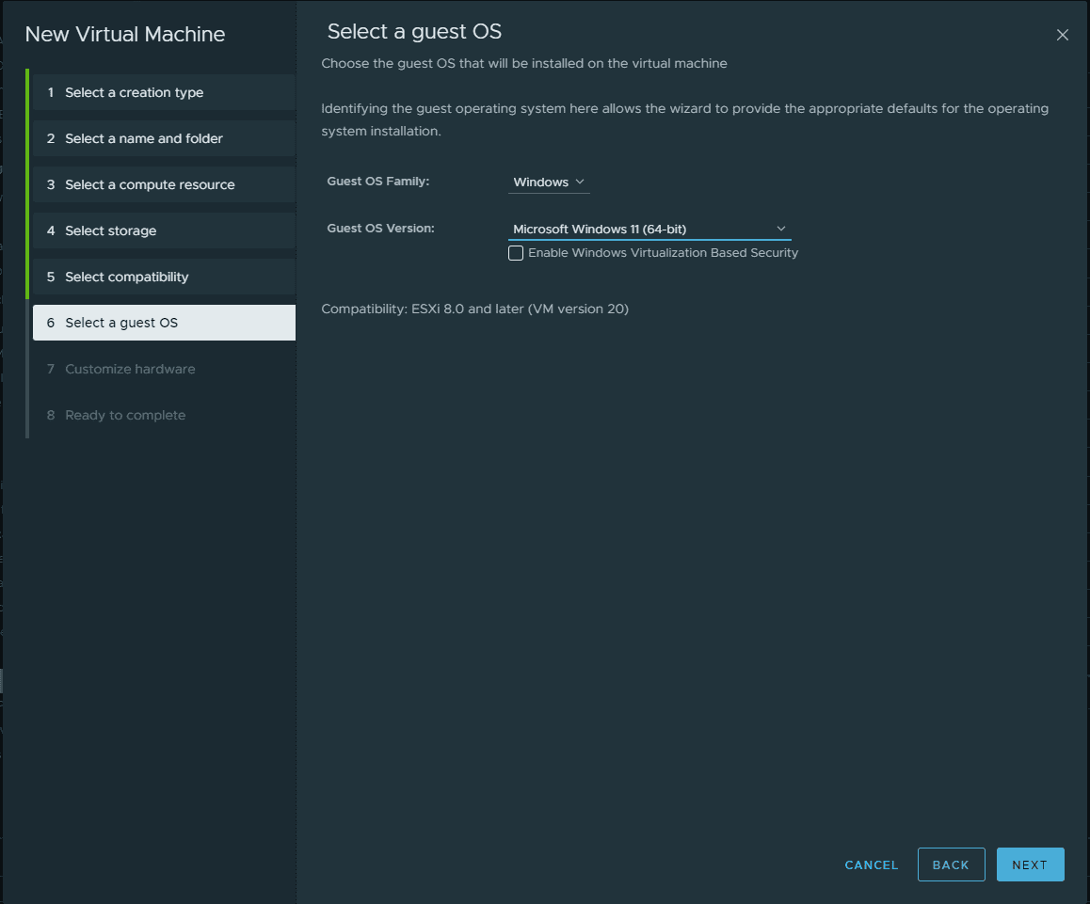The image size is (1090, 904).
Task: Expand the Guest OS Version dropdown
Action: [x=649, y=229]
